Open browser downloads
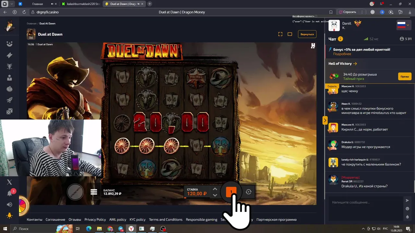The image size is (415, 233). (x=410, y=12)
